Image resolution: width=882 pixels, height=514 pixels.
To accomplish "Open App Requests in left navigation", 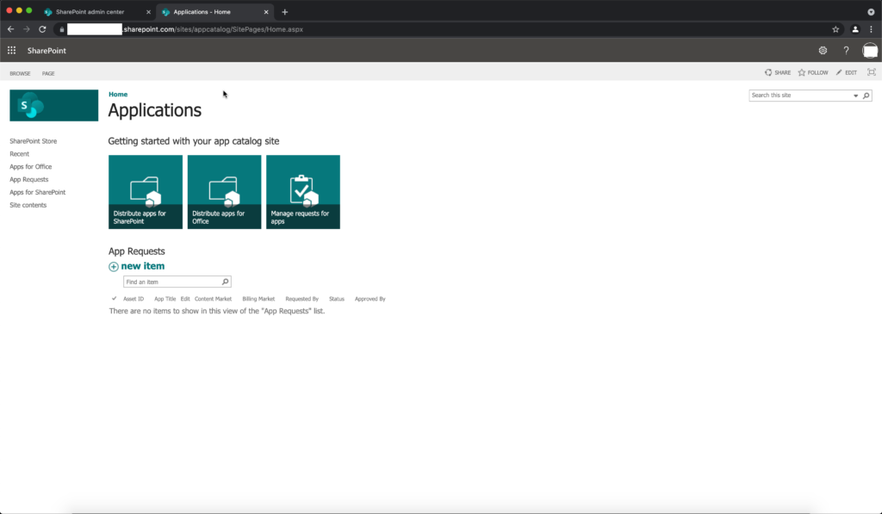I will (28, 179).
